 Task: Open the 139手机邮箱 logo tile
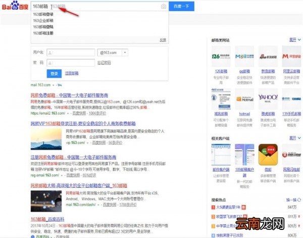(x=291, y=99)
